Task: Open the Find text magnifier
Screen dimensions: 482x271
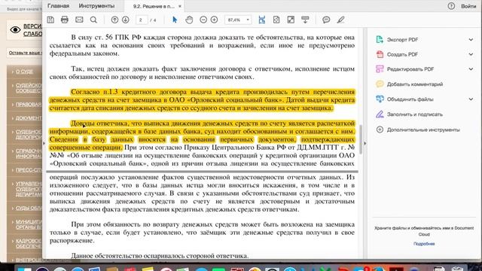Action: (93, 20)
